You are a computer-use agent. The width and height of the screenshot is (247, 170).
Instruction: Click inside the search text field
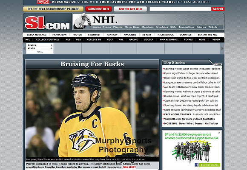pos(180,9)
